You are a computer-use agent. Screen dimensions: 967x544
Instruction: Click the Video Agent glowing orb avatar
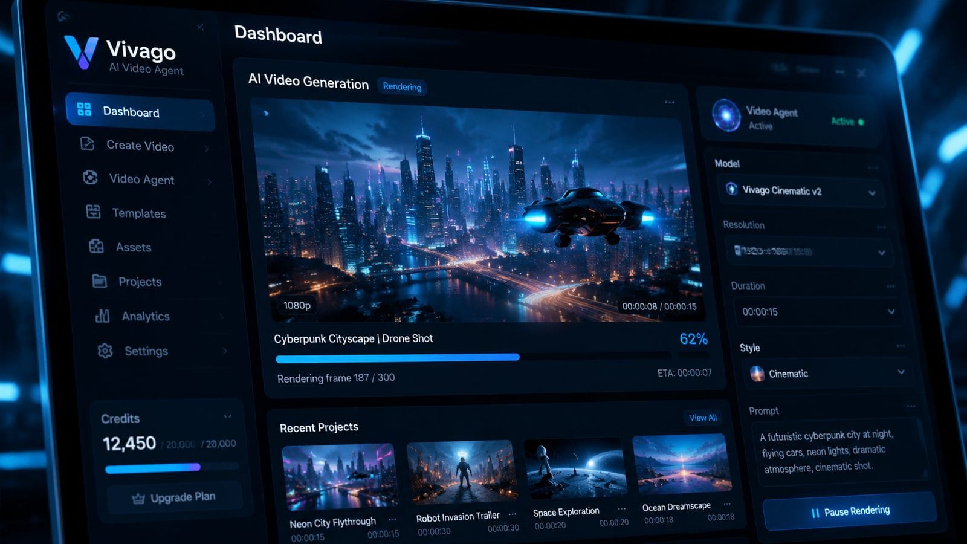tap(726, 115)
